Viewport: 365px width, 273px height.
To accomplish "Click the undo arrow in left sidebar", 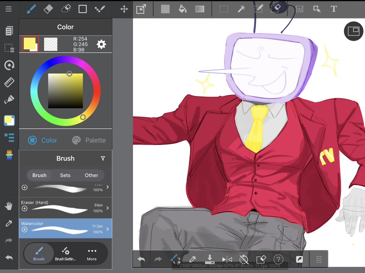I will coord(9,258).
